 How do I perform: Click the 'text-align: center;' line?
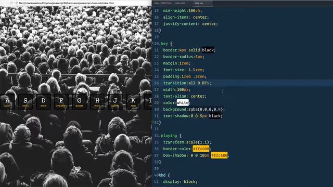coord(185,96)
